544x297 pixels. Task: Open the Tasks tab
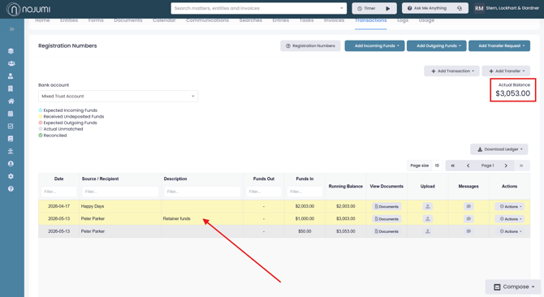(x=306, y=20)
